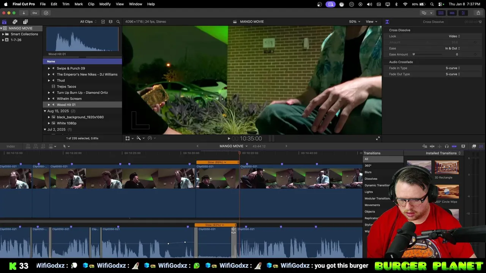486x273 pixels.
Task: Open the clip appearance options
Action: [463, 146]
